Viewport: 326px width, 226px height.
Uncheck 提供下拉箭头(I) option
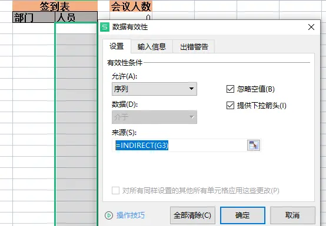[x=230, y=105]
